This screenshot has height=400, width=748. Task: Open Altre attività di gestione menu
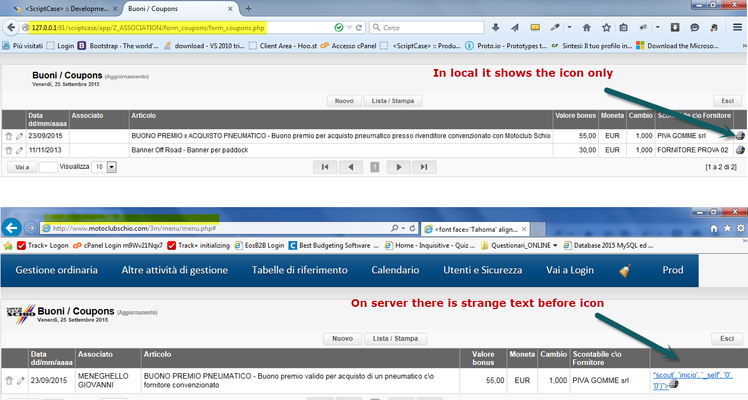[174, 270]
